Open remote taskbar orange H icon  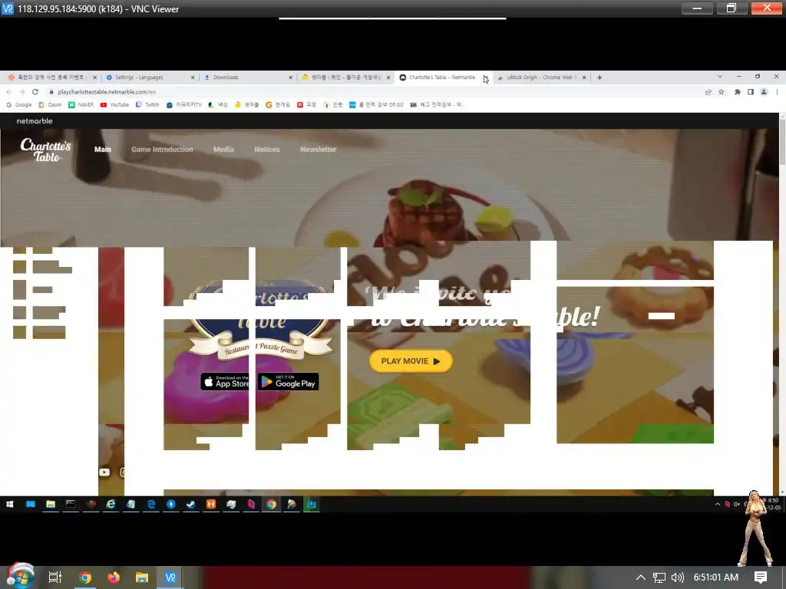point(211,504)
